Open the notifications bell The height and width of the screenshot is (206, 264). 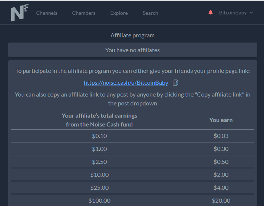pyautogui.click(x=211, y=13)
